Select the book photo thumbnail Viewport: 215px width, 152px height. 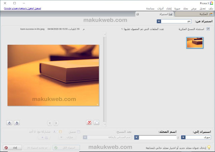[195, 43]
